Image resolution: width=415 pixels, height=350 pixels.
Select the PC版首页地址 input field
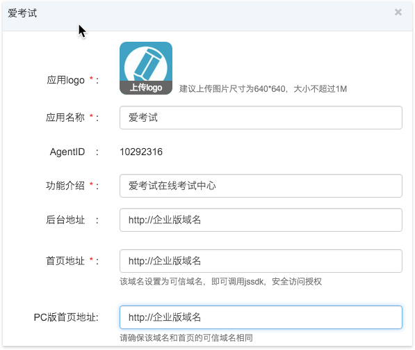coord(261,317)
